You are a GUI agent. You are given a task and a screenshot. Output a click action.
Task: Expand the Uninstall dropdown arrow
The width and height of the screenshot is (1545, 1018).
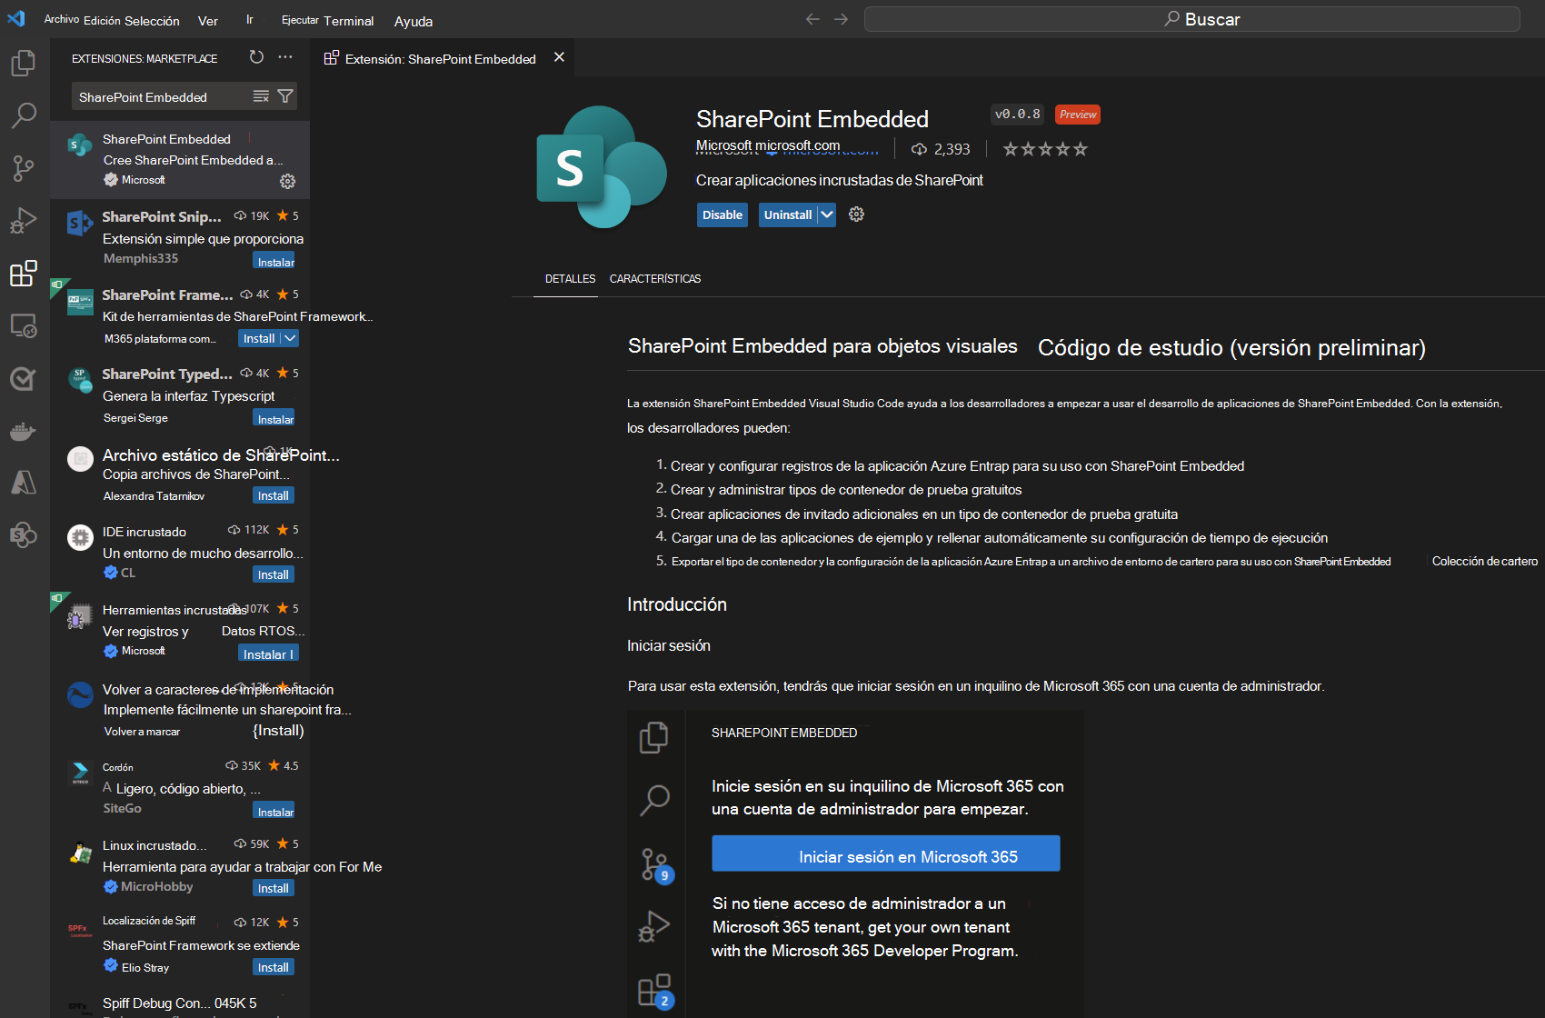click(826, 215)
